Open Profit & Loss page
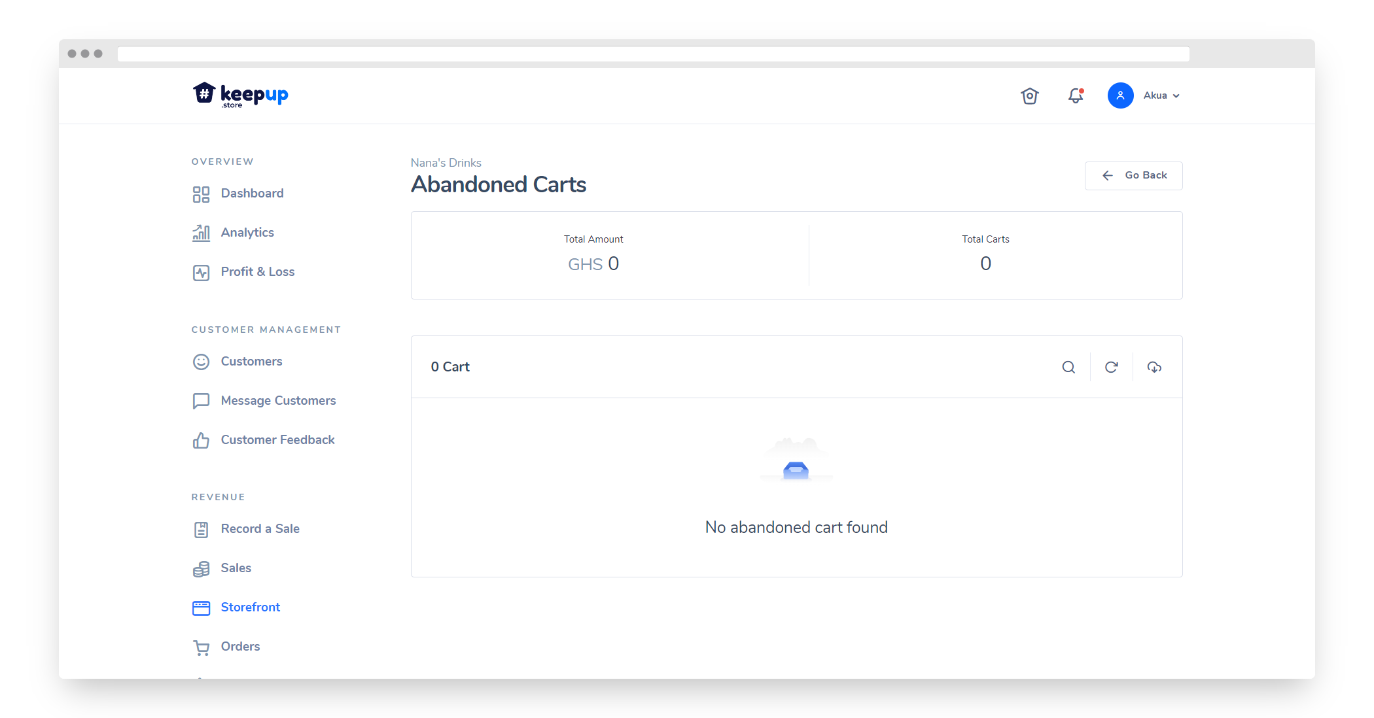Viewport: 1374px width, 718px height. (x=257, y=272)
